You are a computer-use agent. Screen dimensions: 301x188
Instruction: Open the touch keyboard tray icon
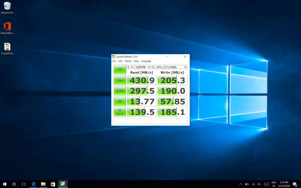point(266,184)
